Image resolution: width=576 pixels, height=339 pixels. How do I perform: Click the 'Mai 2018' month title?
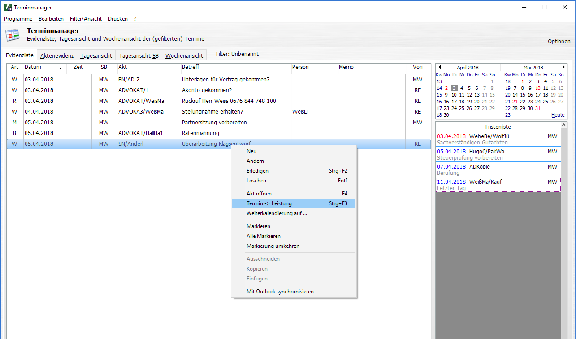coord(533,68)
